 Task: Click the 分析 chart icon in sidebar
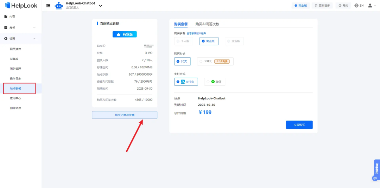point(6,27)
